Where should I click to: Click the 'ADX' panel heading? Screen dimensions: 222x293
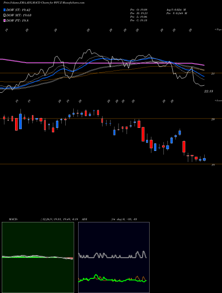[85, 219]
